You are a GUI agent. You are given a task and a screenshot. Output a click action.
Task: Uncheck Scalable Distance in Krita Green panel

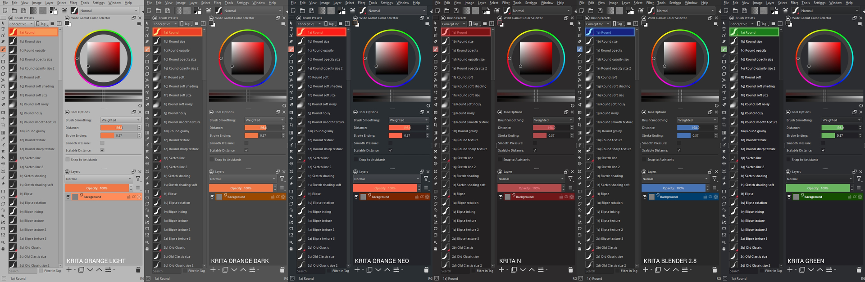pyautogui.click(x=823, y=150)
